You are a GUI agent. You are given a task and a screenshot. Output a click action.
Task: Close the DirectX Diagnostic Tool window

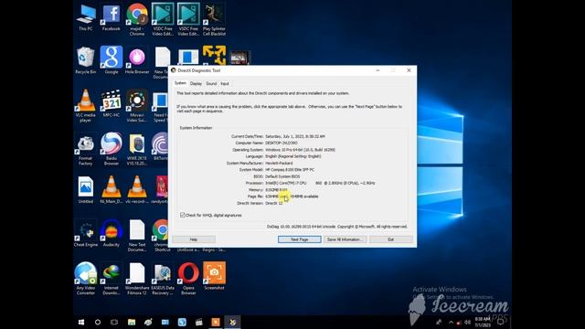point(409,70)
